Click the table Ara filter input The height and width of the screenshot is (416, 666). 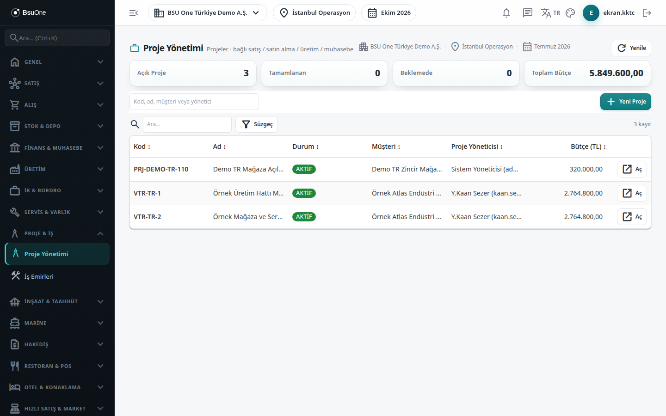[187, 124]
